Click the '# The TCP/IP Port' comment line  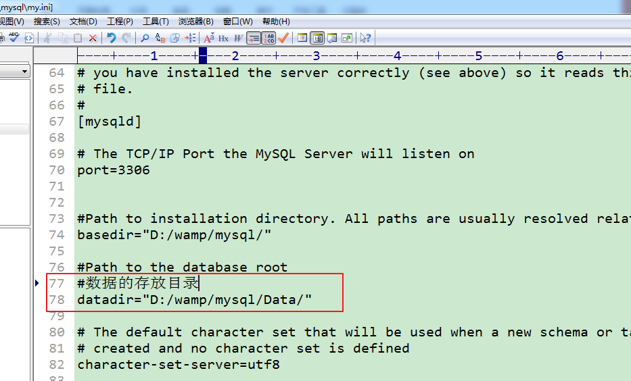pos(276,154)
